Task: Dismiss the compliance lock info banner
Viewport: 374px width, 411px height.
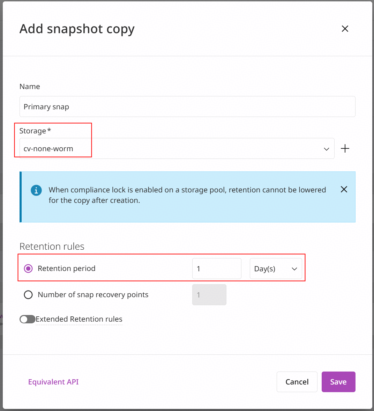Action: (x=344, y=189)
